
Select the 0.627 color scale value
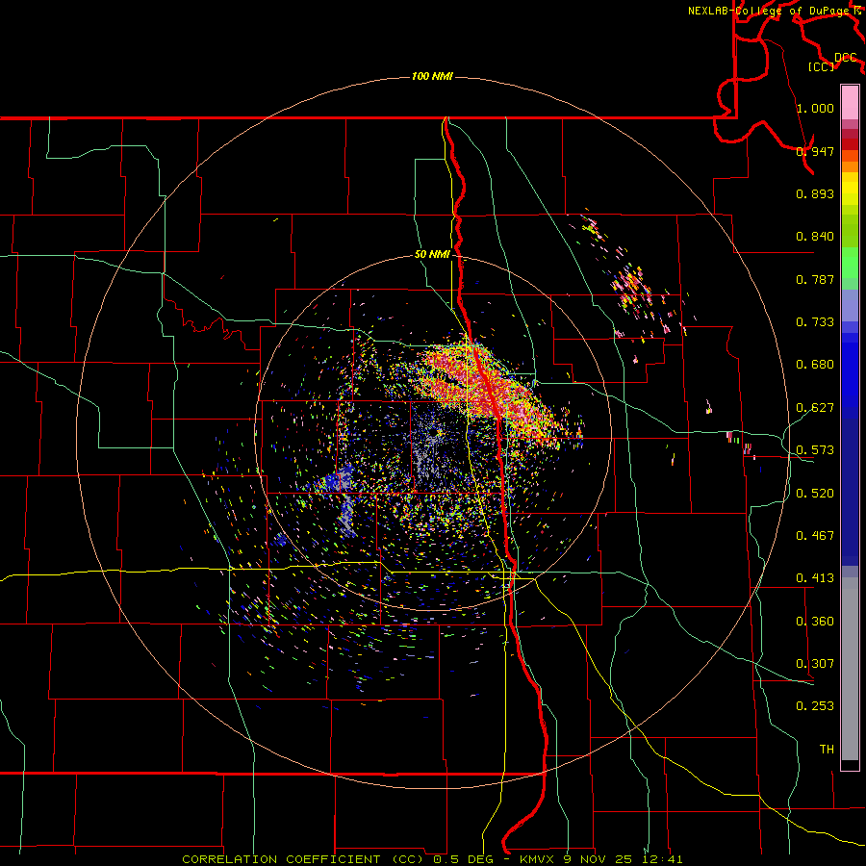tap(815, 408)
